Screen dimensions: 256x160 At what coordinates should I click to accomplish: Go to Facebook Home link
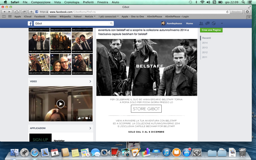(189, 23)
